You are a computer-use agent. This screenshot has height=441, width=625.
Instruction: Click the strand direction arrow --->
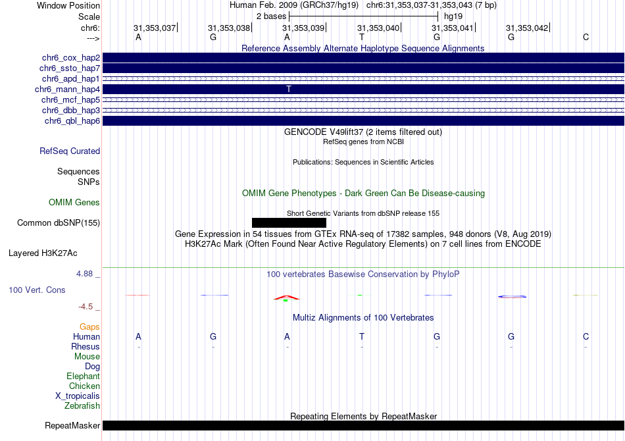[x=93, y=38]
